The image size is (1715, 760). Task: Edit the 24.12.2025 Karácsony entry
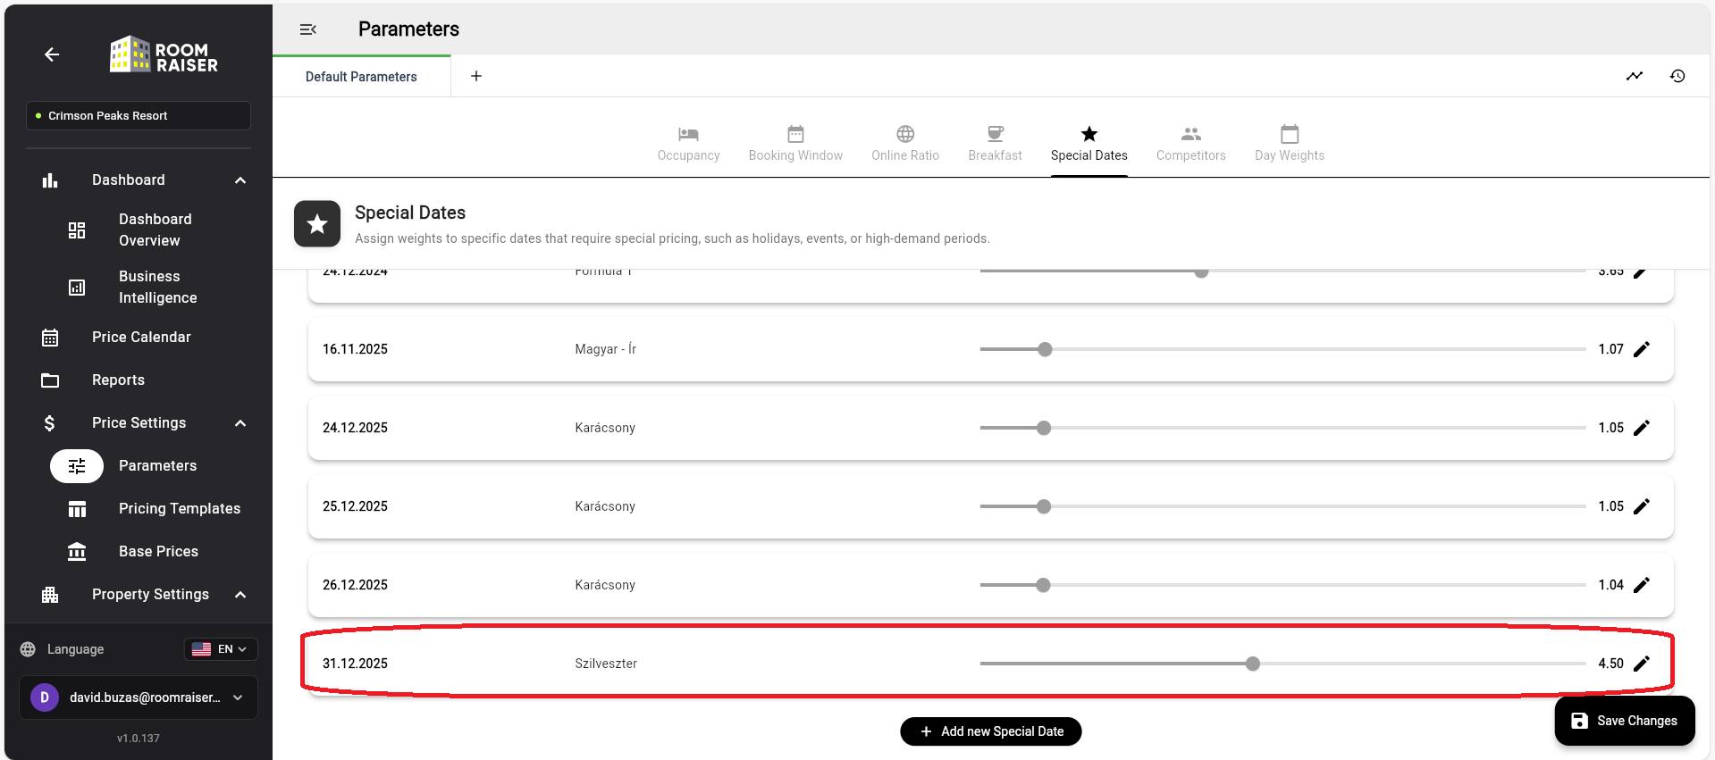(1641, 428)
